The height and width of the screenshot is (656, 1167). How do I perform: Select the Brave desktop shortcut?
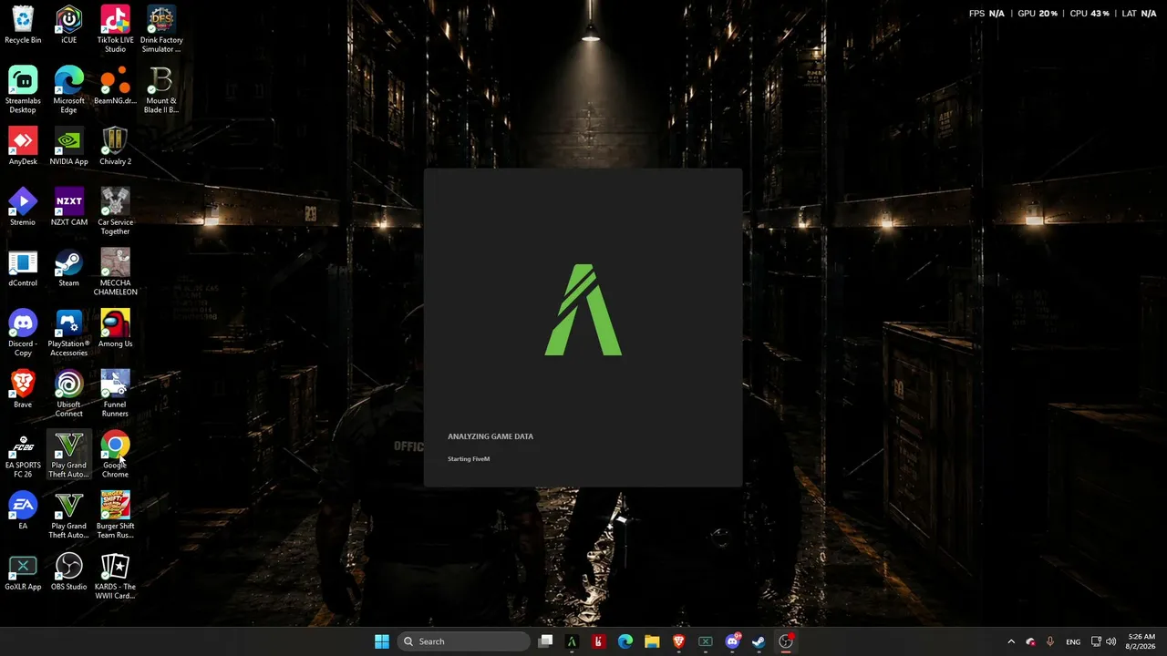tap(23, 390)
